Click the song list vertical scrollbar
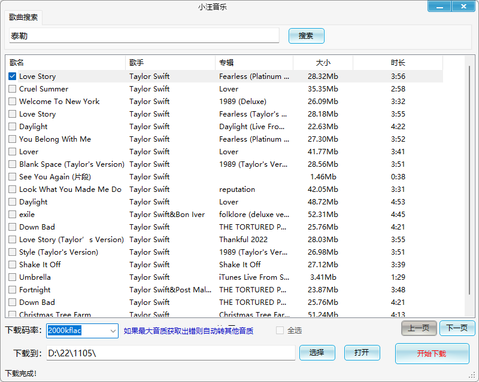The height and width of the screenshot is (382, 479). 469,180
